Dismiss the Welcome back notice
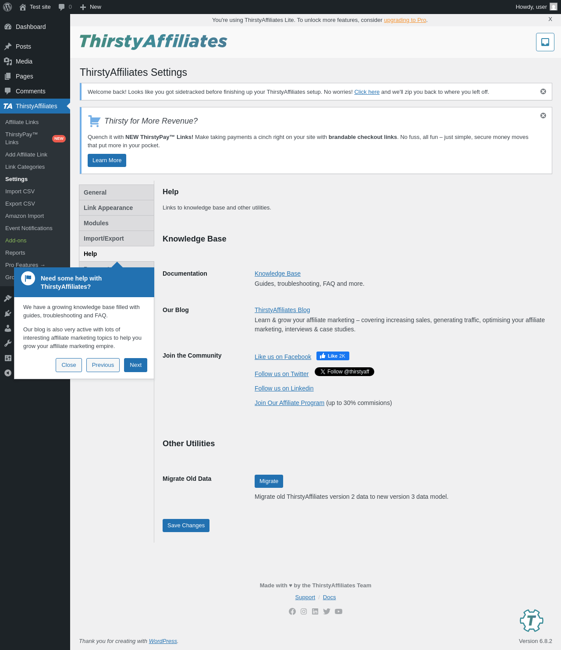561x650 pixels. point(543,92)
